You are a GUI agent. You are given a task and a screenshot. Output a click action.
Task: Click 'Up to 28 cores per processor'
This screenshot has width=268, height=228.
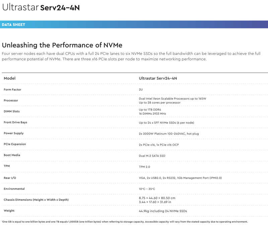[x=160, y=102]
